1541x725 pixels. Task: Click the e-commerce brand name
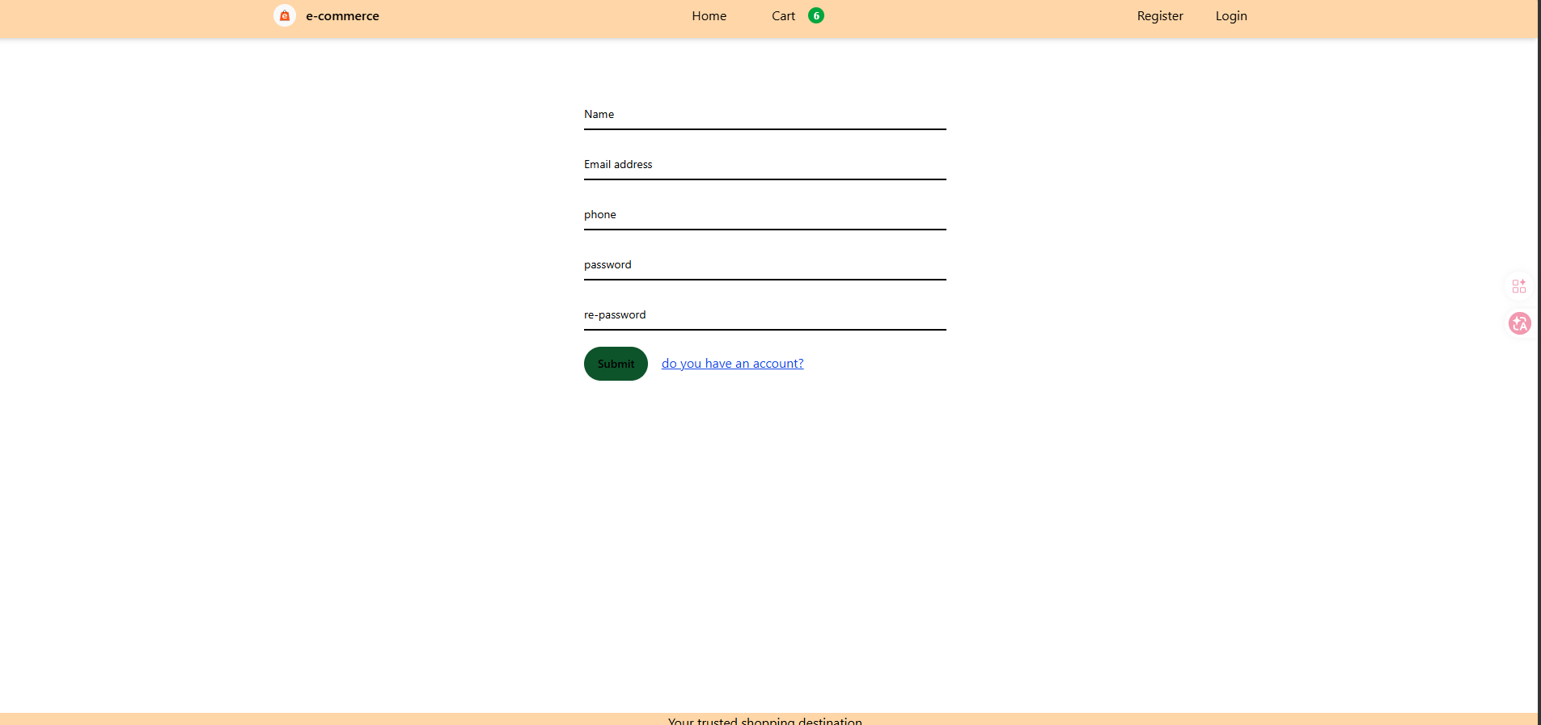pyautogui.click(x=342, y=16)
